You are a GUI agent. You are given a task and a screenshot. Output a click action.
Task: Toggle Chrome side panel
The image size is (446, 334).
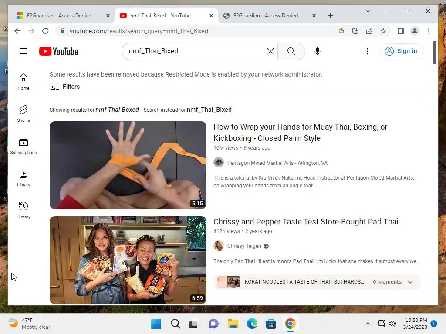pyautogui.click(x=401, y=31)
